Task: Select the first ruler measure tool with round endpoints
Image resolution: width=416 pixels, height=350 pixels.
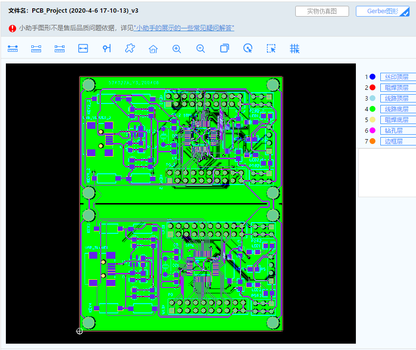Action: [x=13, y=49]
